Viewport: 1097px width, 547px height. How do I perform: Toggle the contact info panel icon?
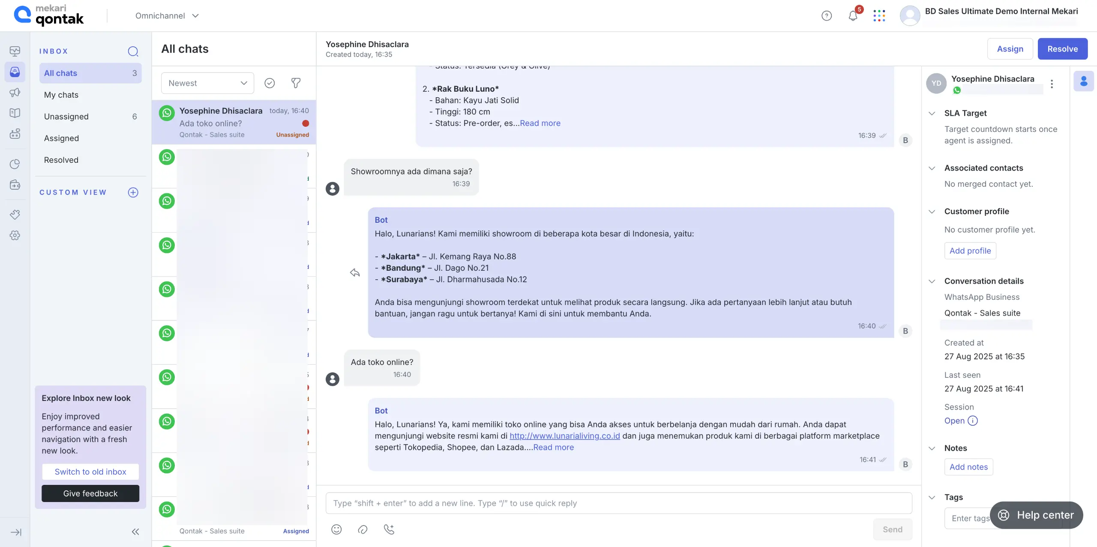(x=1083, y=81)
